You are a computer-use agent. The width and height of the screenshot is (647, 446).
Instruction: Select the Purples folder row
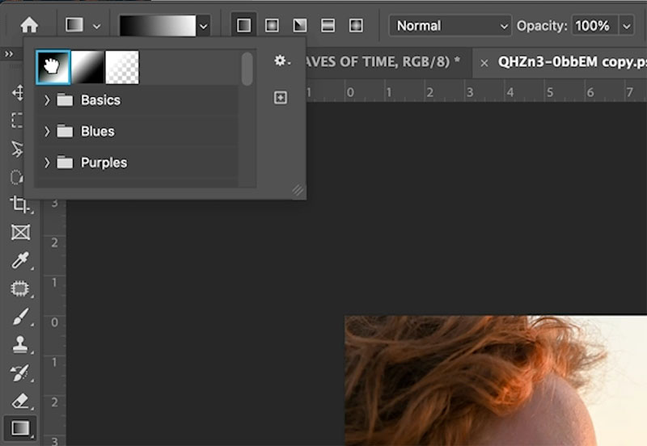pyautogui.click(x=137, y=162)
